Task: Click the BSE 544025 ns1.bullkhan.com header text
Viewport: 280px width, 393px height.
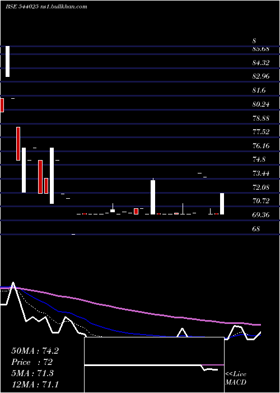Action: tap(46, 7)
